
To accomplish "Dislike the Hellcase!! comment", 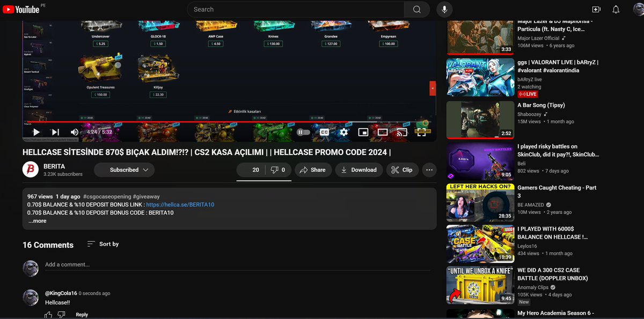I will (62, 315).
